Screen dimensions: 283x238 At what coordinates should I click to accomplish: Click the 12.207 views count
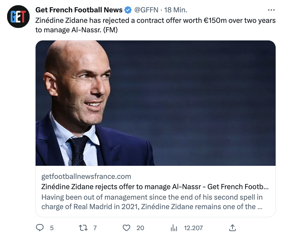193,228
